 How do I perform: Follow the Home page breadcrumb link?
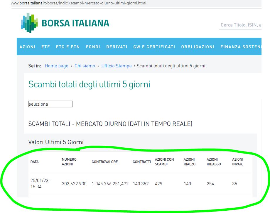click(x=56, y=66)
